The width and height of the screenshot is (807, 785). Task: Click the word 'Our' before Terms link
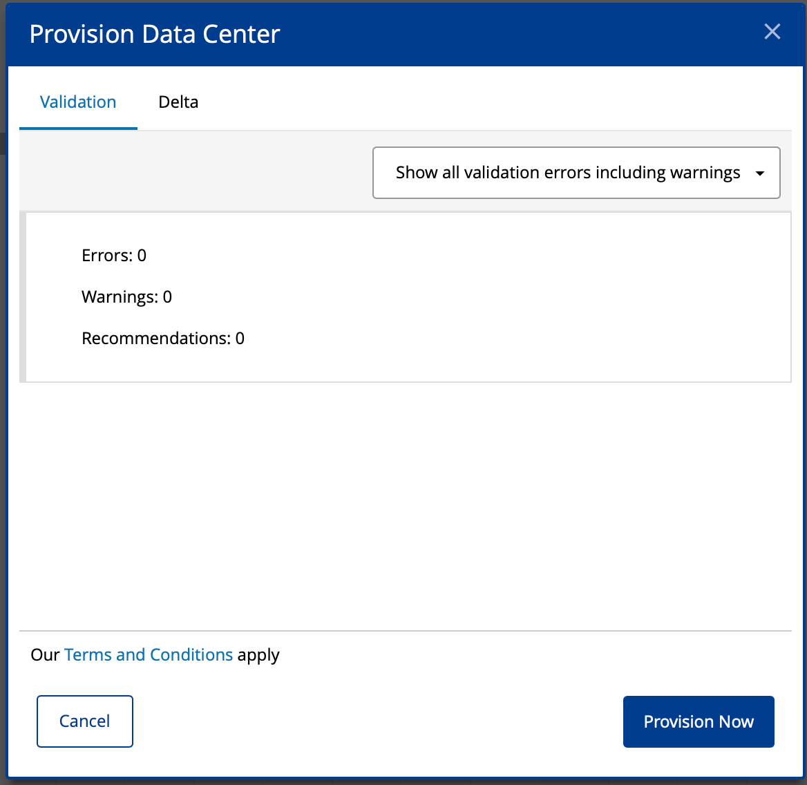point(46,655)
